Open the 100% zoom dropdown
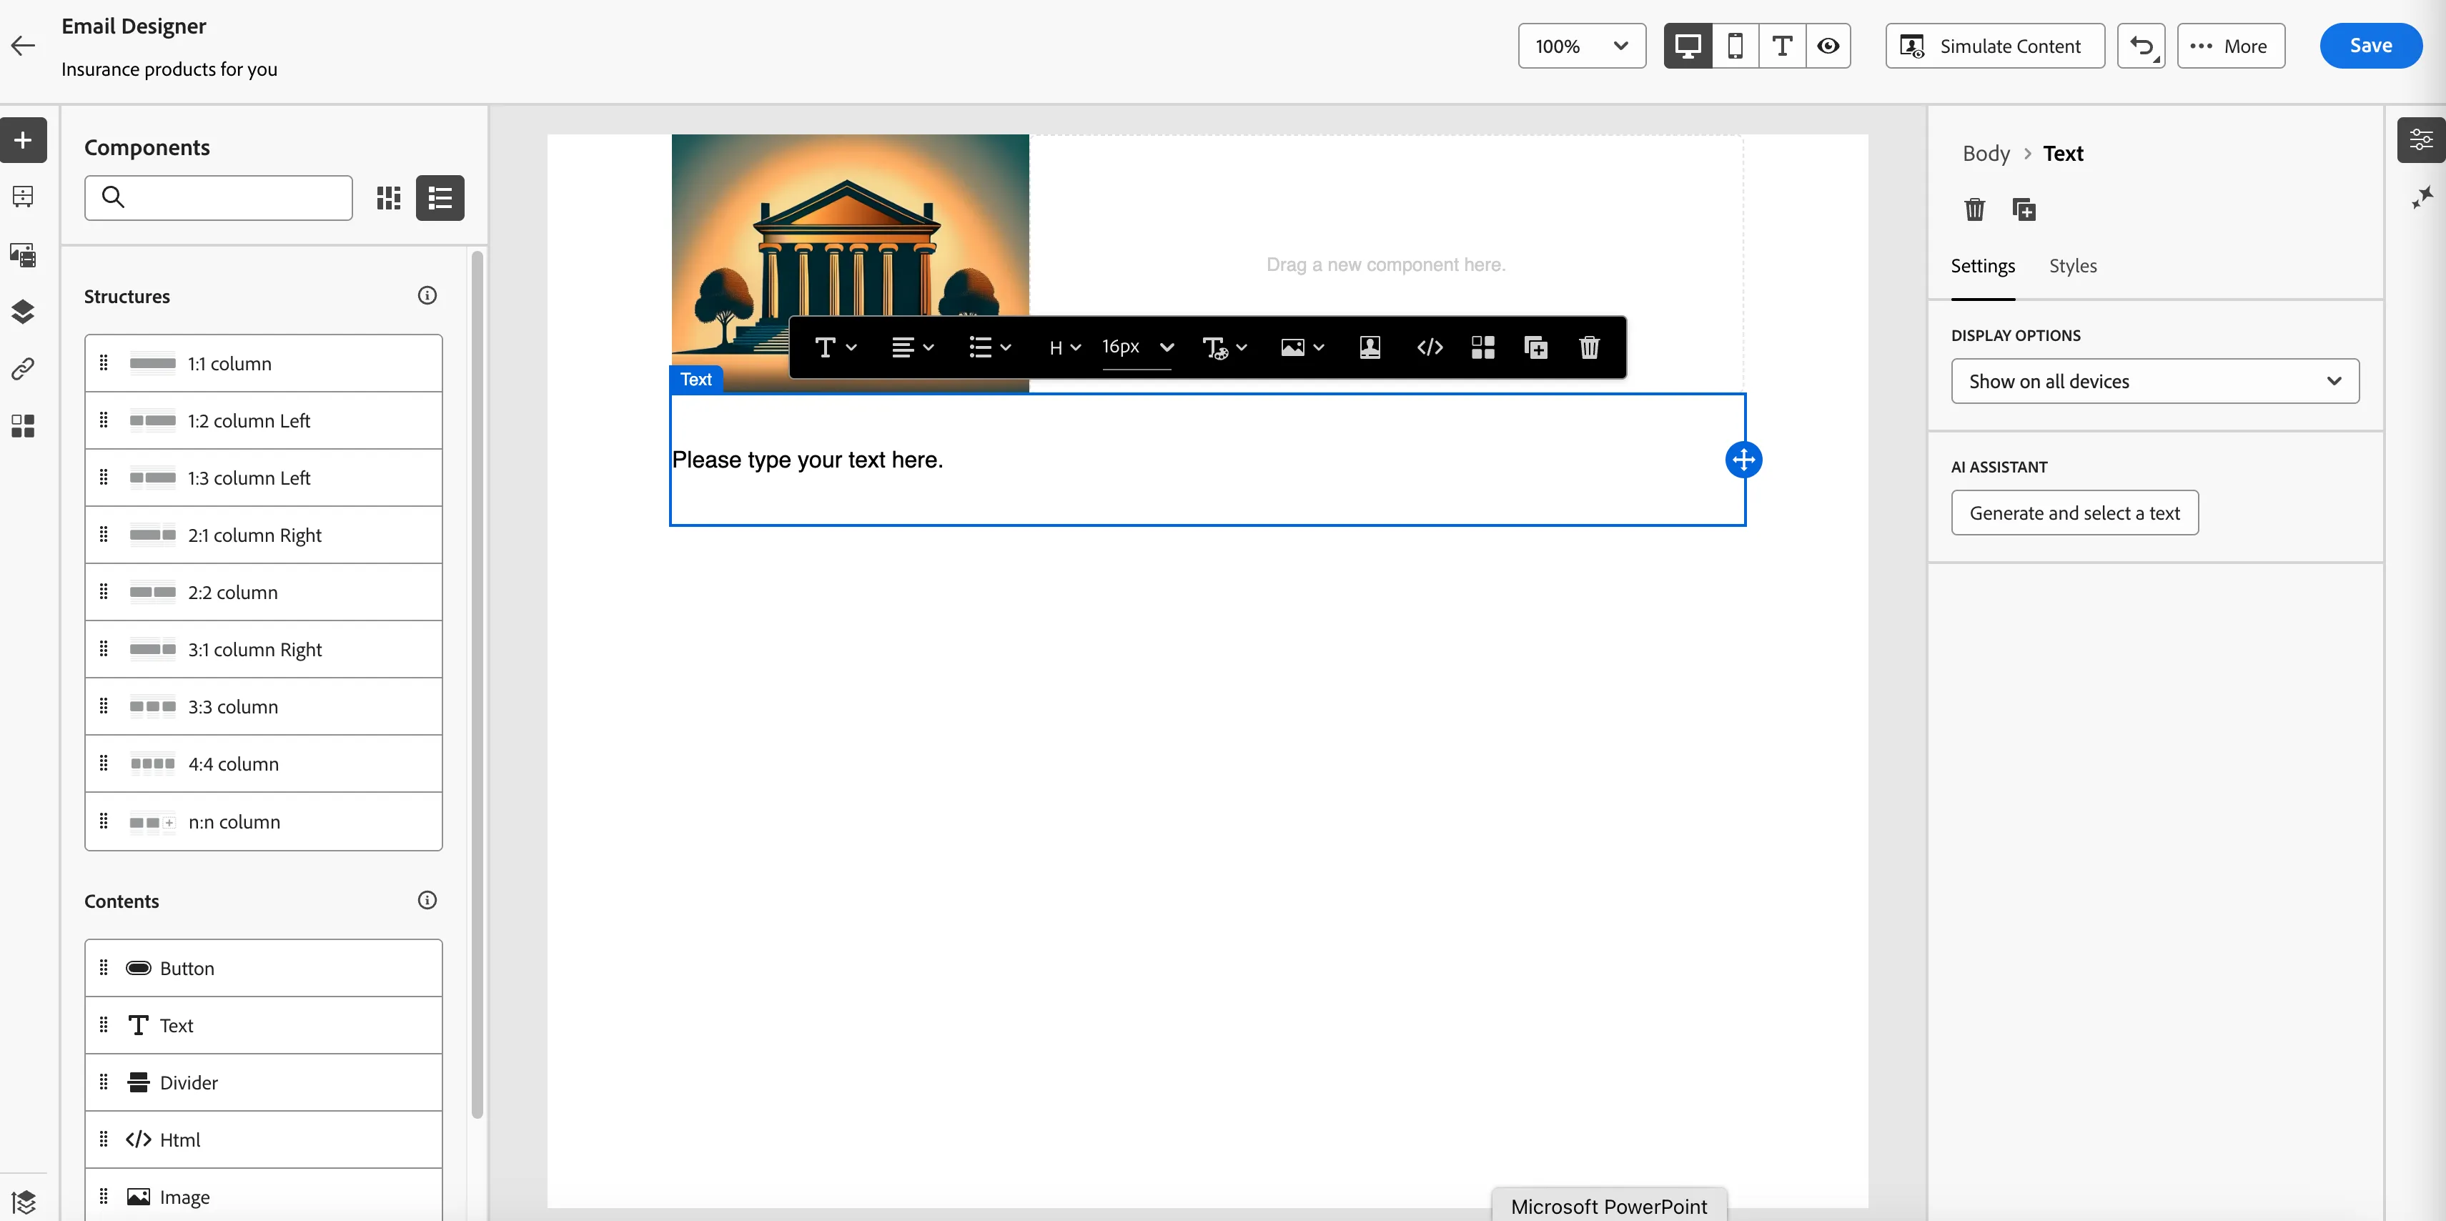Screen dimensions: 2446x1221 1581,46
